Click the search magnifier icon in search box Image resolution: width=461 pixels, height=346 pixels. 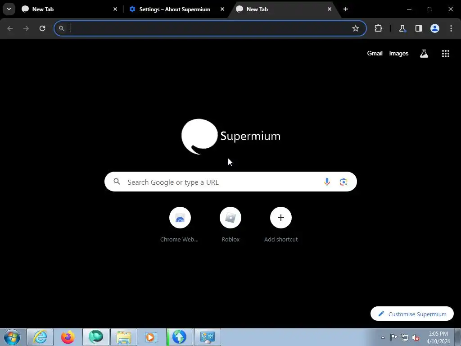click(117, 182)
